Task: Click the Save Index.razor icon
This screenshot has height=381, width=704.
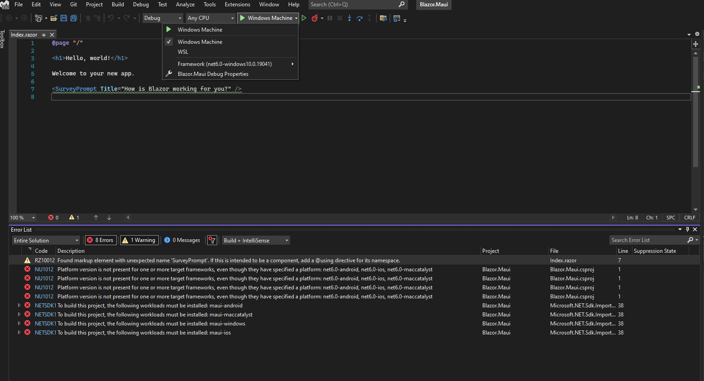Action: click(x=63, y=18)
